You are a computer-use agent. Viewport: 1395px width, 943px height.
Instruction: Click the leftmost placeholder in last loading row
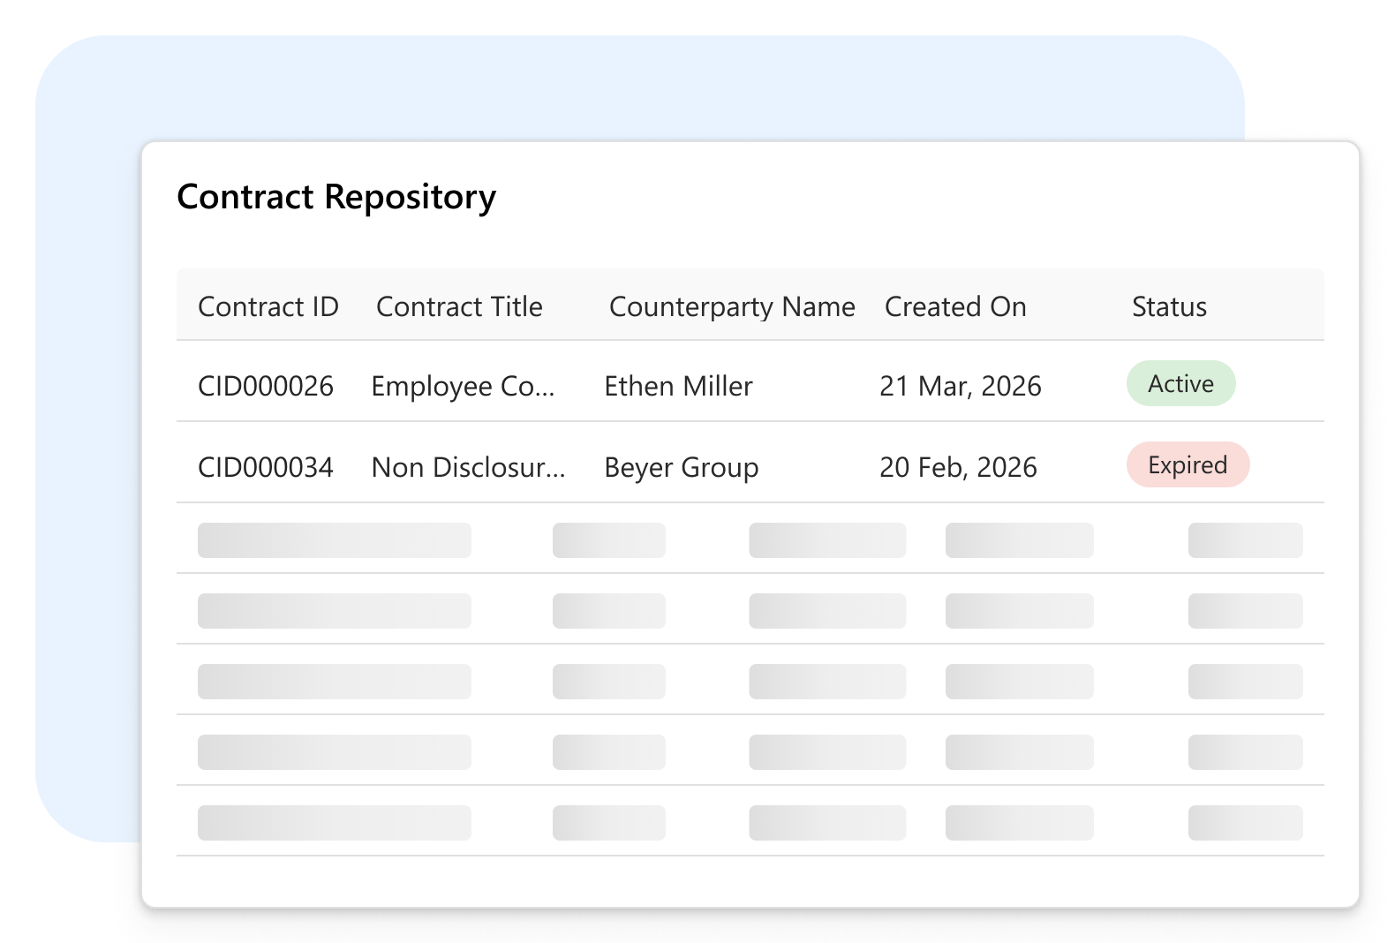tap(334, 823)
